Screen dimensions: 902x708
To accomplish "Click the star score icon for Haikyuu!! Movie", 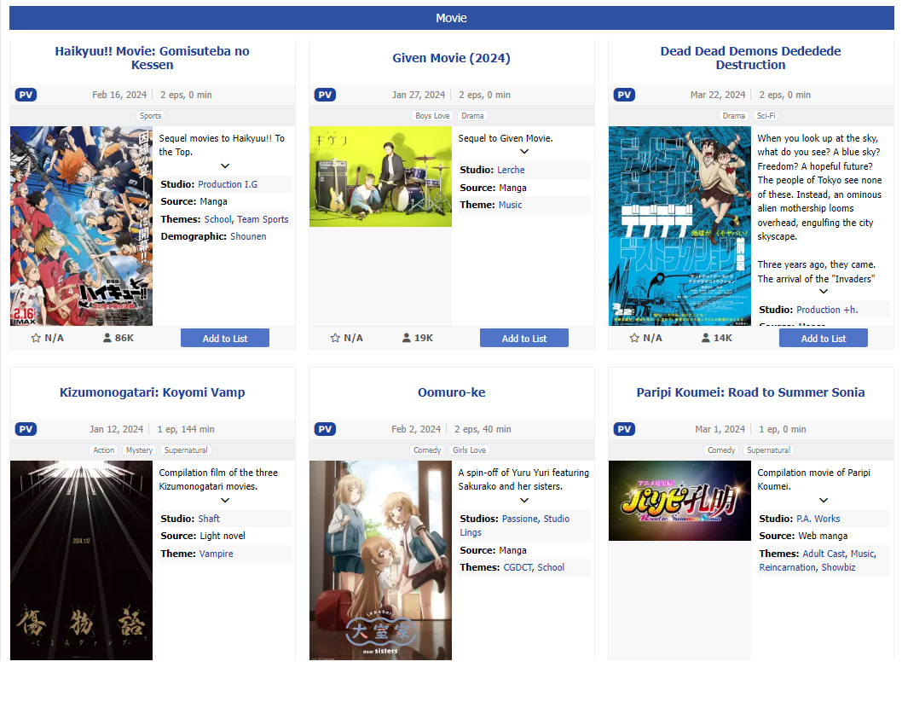I will click(x=36, y=338).
